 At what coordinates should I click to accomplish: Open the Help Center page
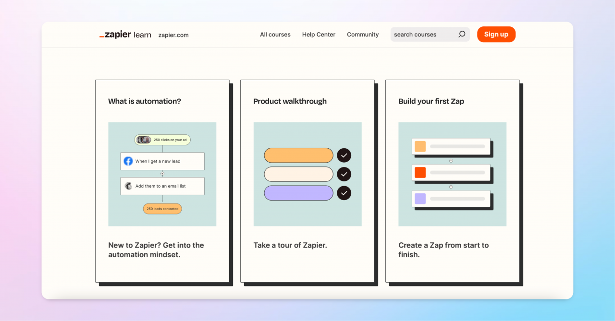(319, 35)
